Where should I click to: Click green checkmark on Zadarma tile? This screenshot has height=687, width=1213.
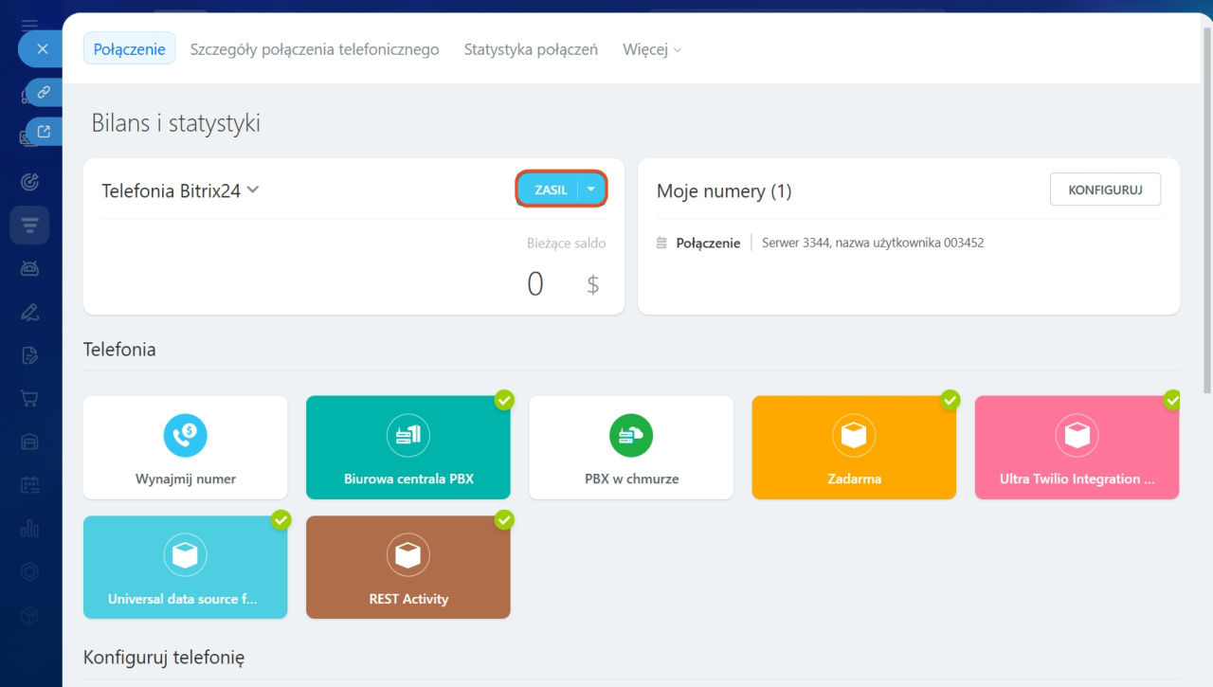click(x=950, y=400)
